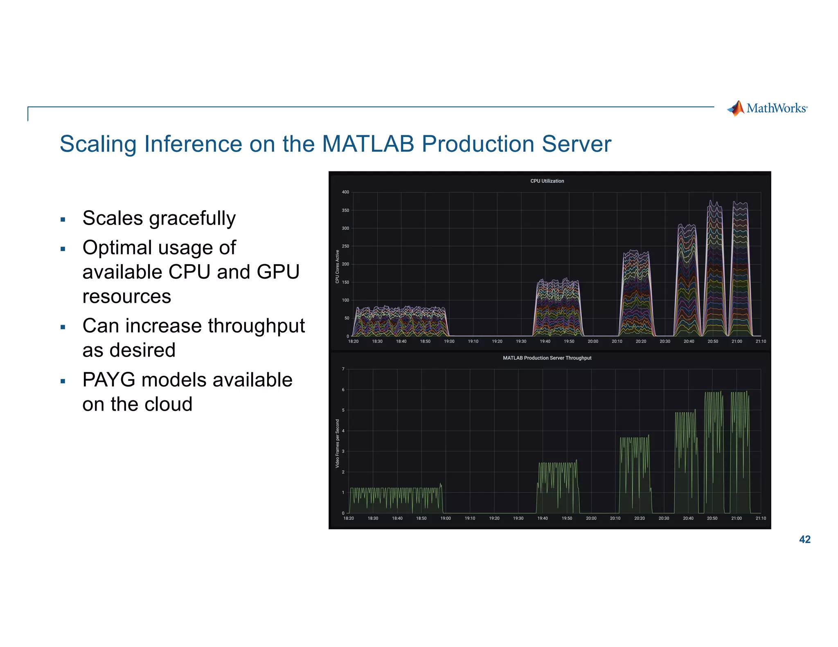Click the MathWorks logo
The width and height of the screenshot is (838, 647).
767,108
